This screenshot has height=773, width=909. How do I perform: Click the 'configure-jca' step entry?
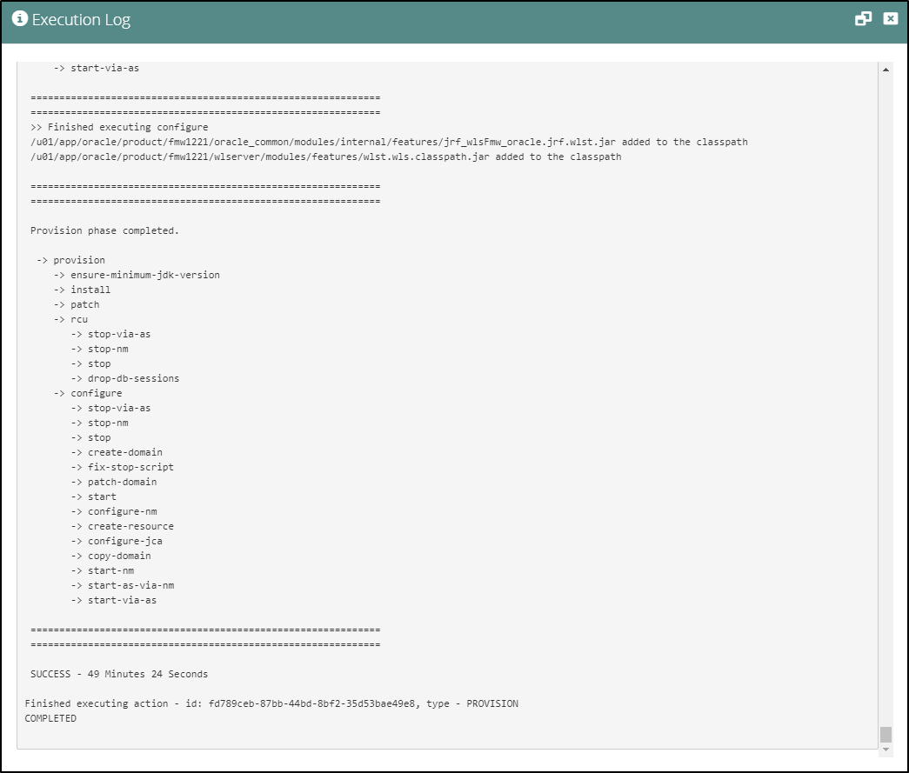click(x=124, y=541)
